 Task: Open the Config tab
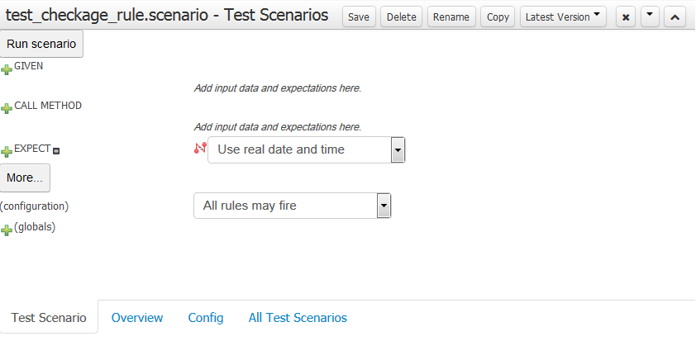coord(206,318)
